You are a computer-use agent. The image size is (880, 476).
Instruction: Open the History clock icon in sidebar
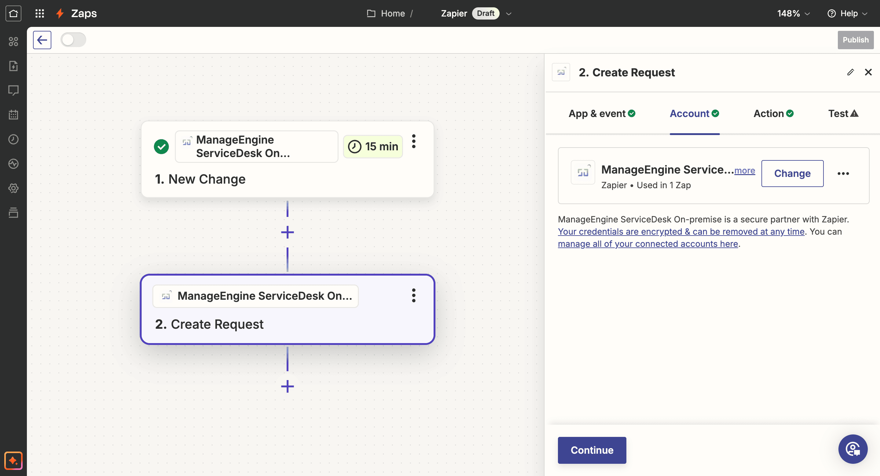point(13,139)
